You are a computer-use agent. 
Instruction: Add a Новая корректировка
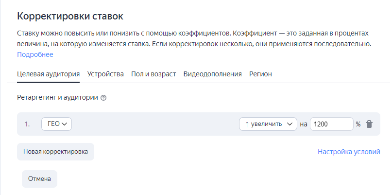coord(55,152)
